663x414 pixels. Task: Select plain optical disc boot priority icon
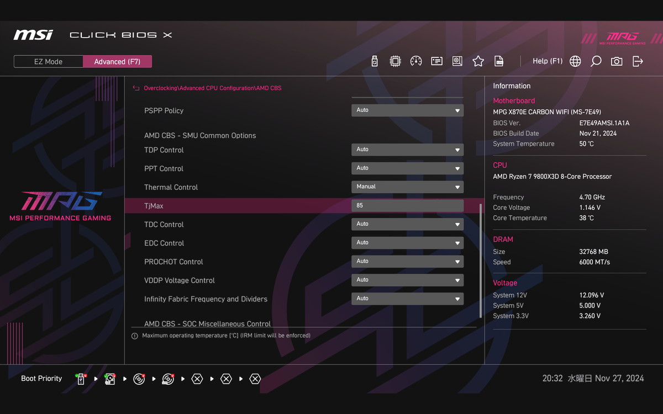point(139,379)
